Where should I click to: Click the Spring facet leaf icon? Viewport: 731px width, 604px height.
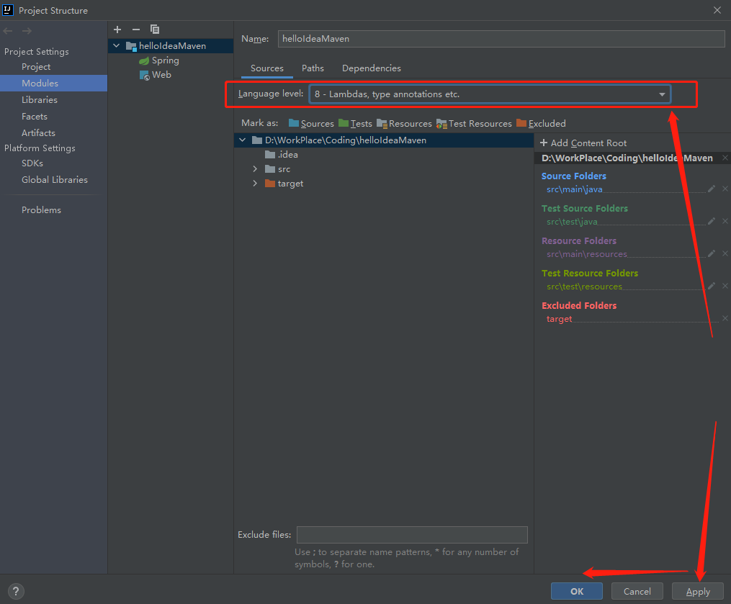coord(144,60)
